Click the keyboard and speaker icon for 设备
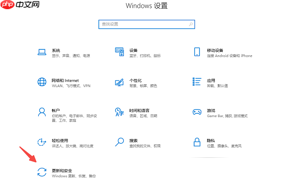Viewport: 291px width, 181px height. [119, 52]
